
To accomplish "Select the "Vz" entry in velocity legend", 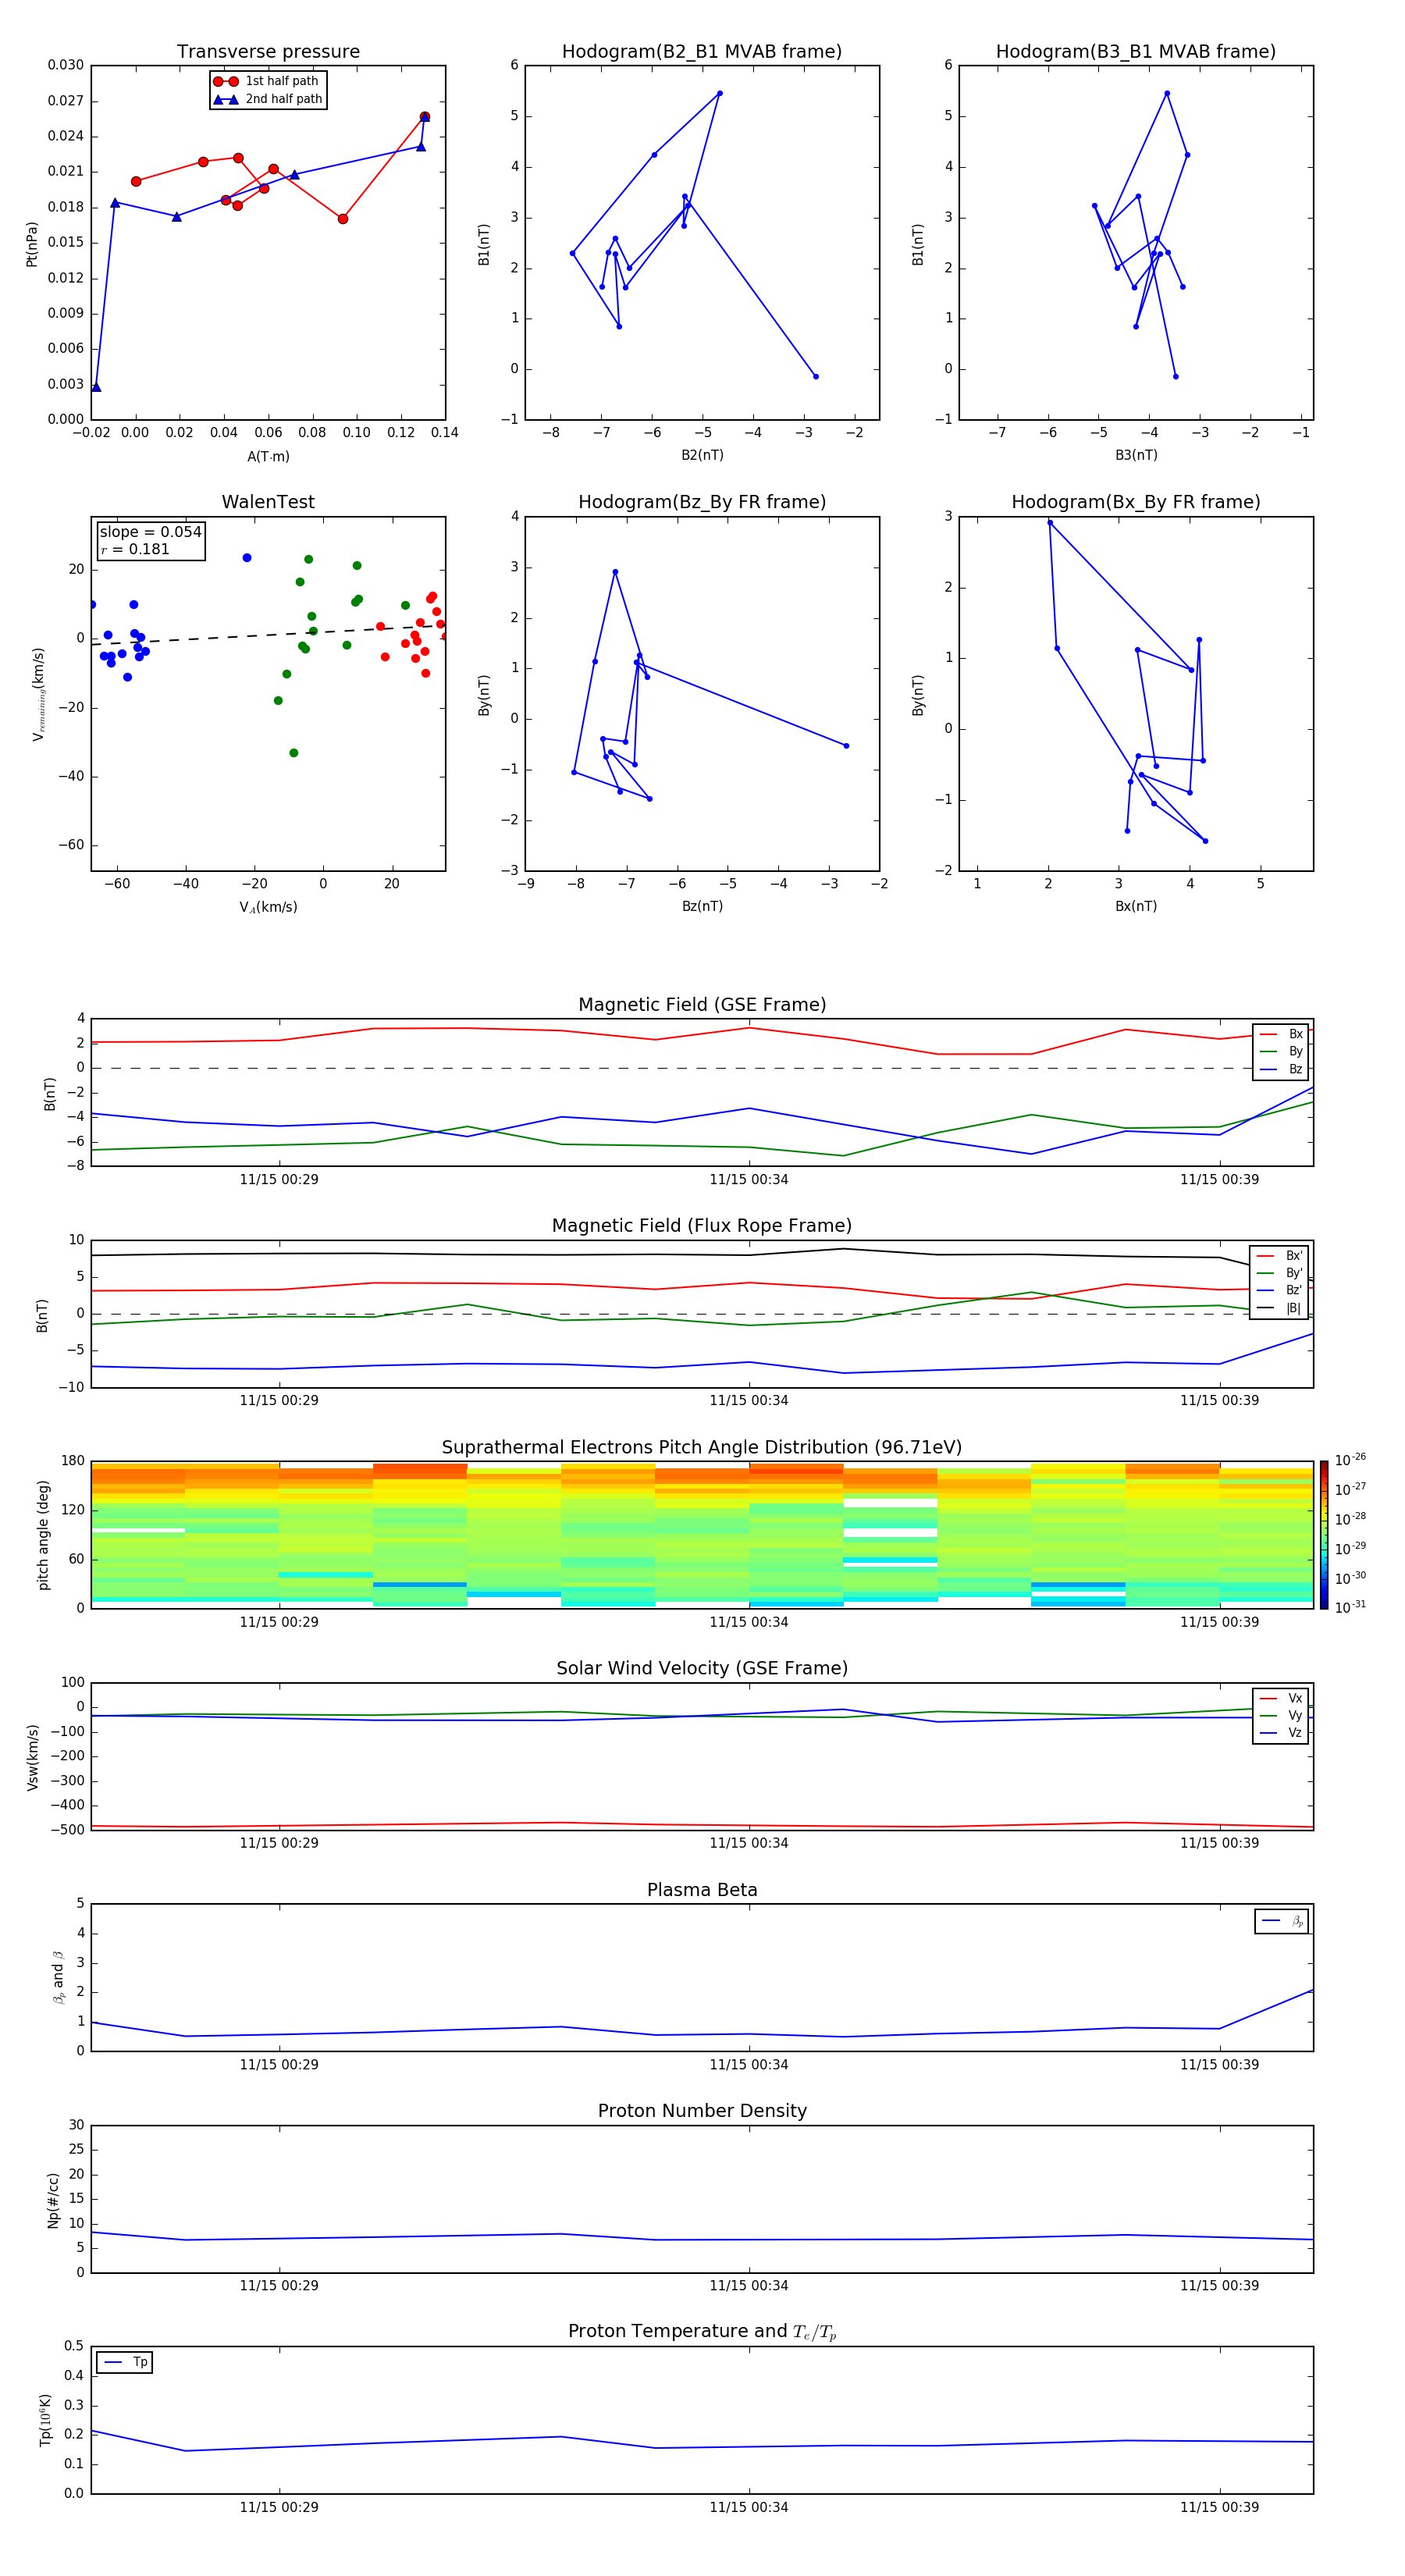I will coord(1281,1733).
